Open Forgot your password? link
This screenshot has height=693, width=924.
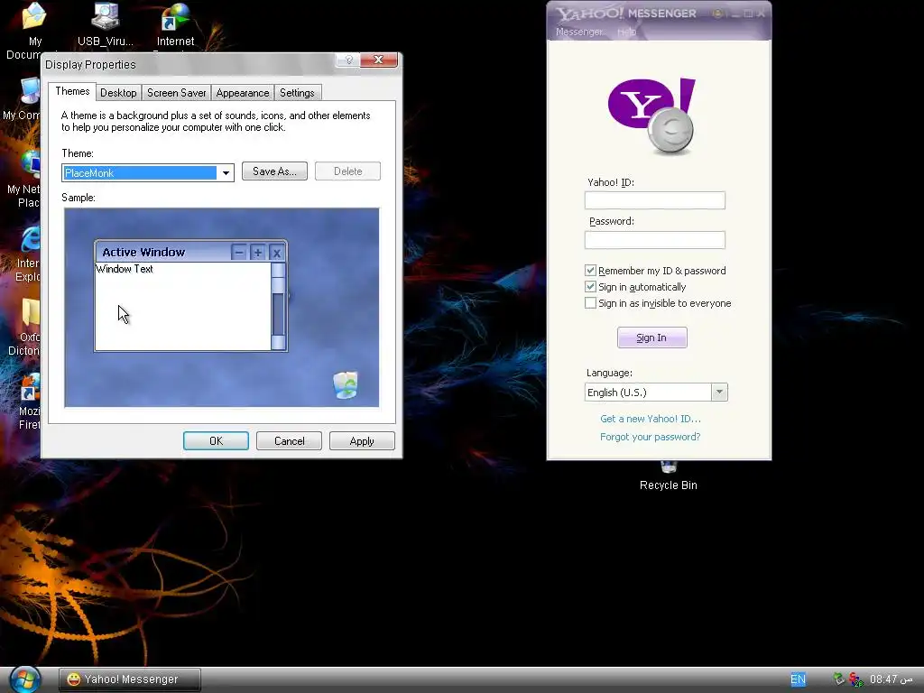(x=650, y=437)
